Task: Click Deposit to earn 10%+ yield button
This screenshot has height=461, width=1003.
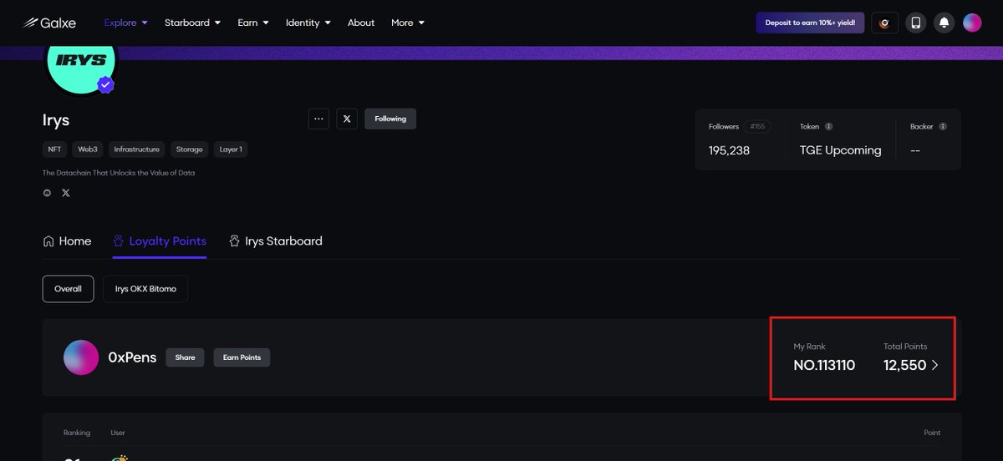Action: tap(810, 23)
